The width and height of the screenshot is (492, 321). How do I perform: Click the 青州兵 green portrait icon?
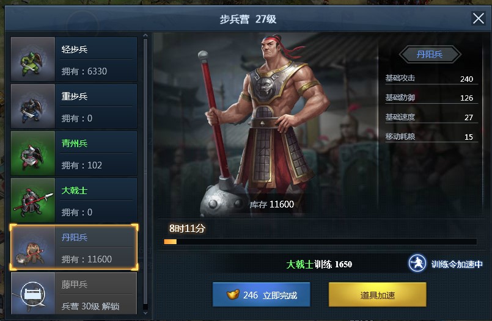click(33, 153)
